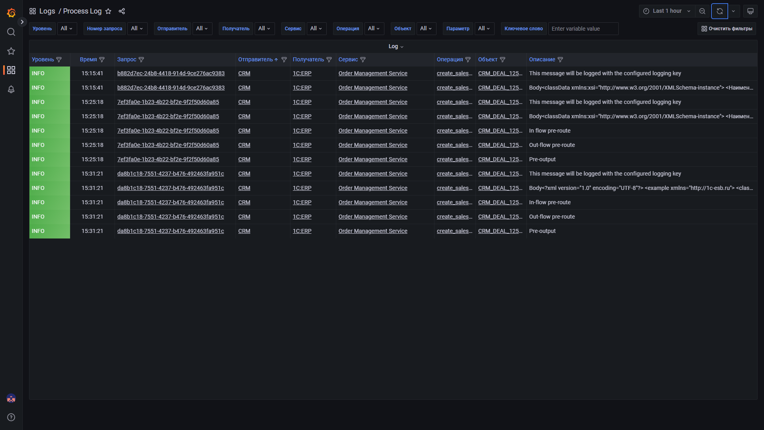This screenshot has height=430, width=764.
Task: Click Очистить фильтры button
Action: pos(727,29)
